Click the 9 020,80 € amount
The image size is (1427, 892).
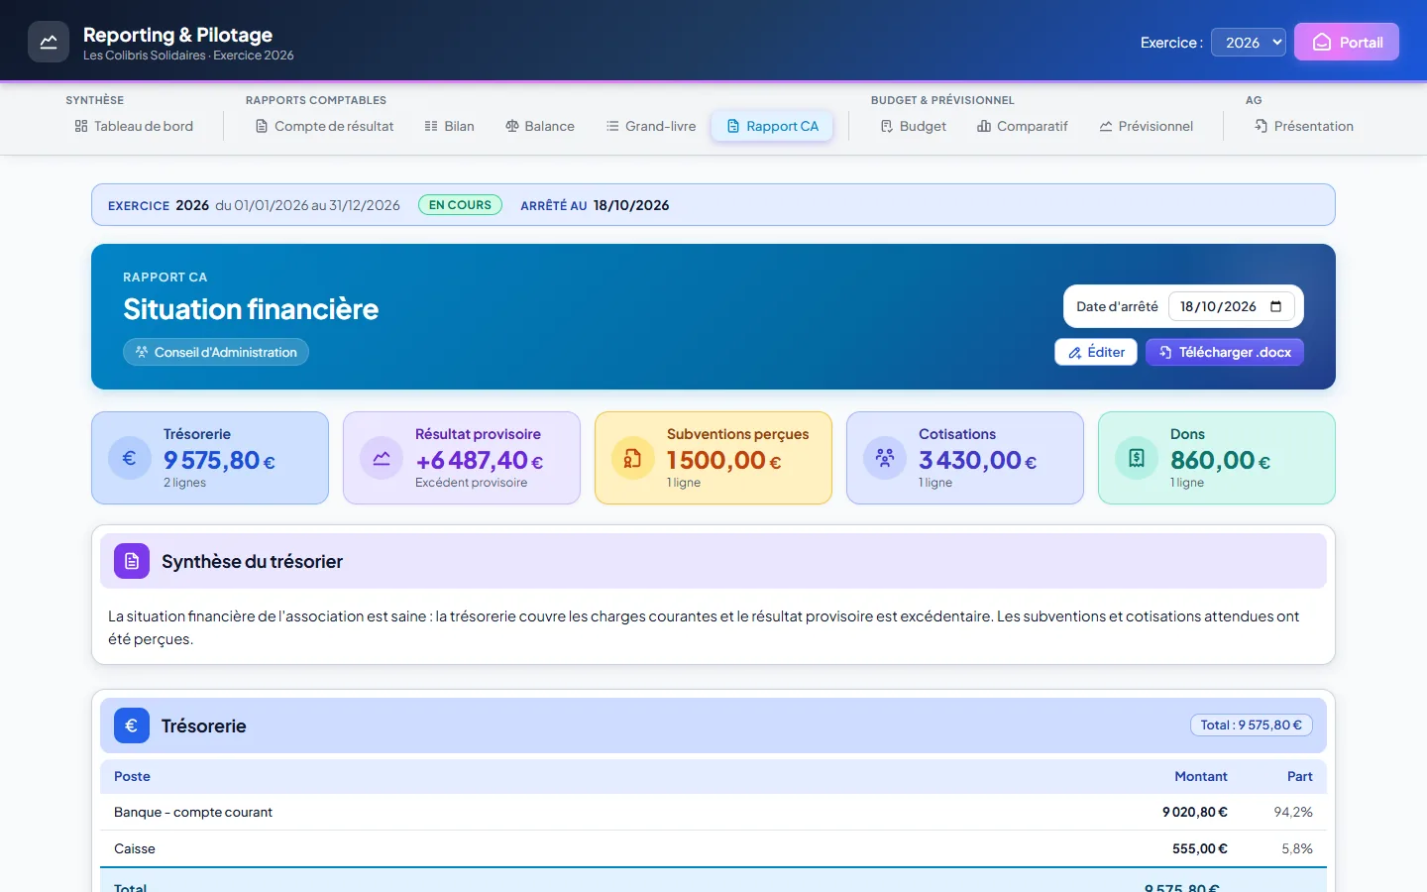point(1195,812)
